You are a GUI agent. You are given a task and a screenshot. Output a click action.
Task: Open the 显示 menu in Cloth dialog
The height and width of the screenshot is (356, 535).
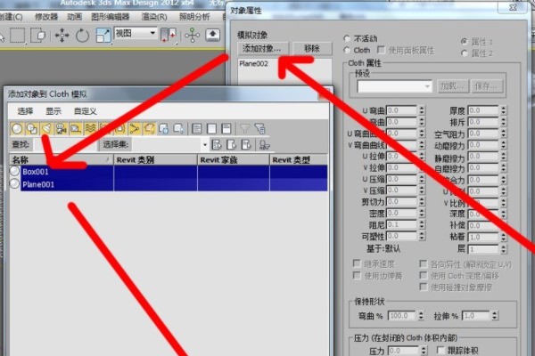click(53, 111)
